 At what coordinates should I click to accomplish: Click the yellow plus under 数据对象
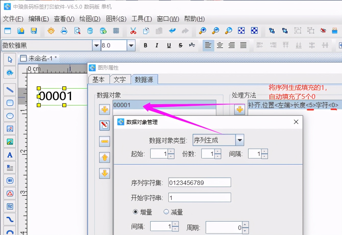pos(104,110)
